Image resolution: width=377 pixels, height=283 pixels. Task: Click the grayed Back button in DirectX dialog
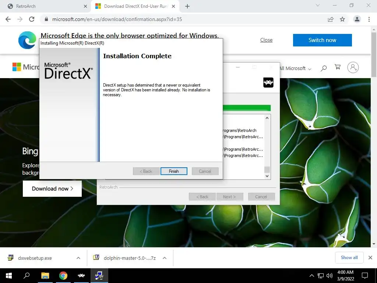146,171
